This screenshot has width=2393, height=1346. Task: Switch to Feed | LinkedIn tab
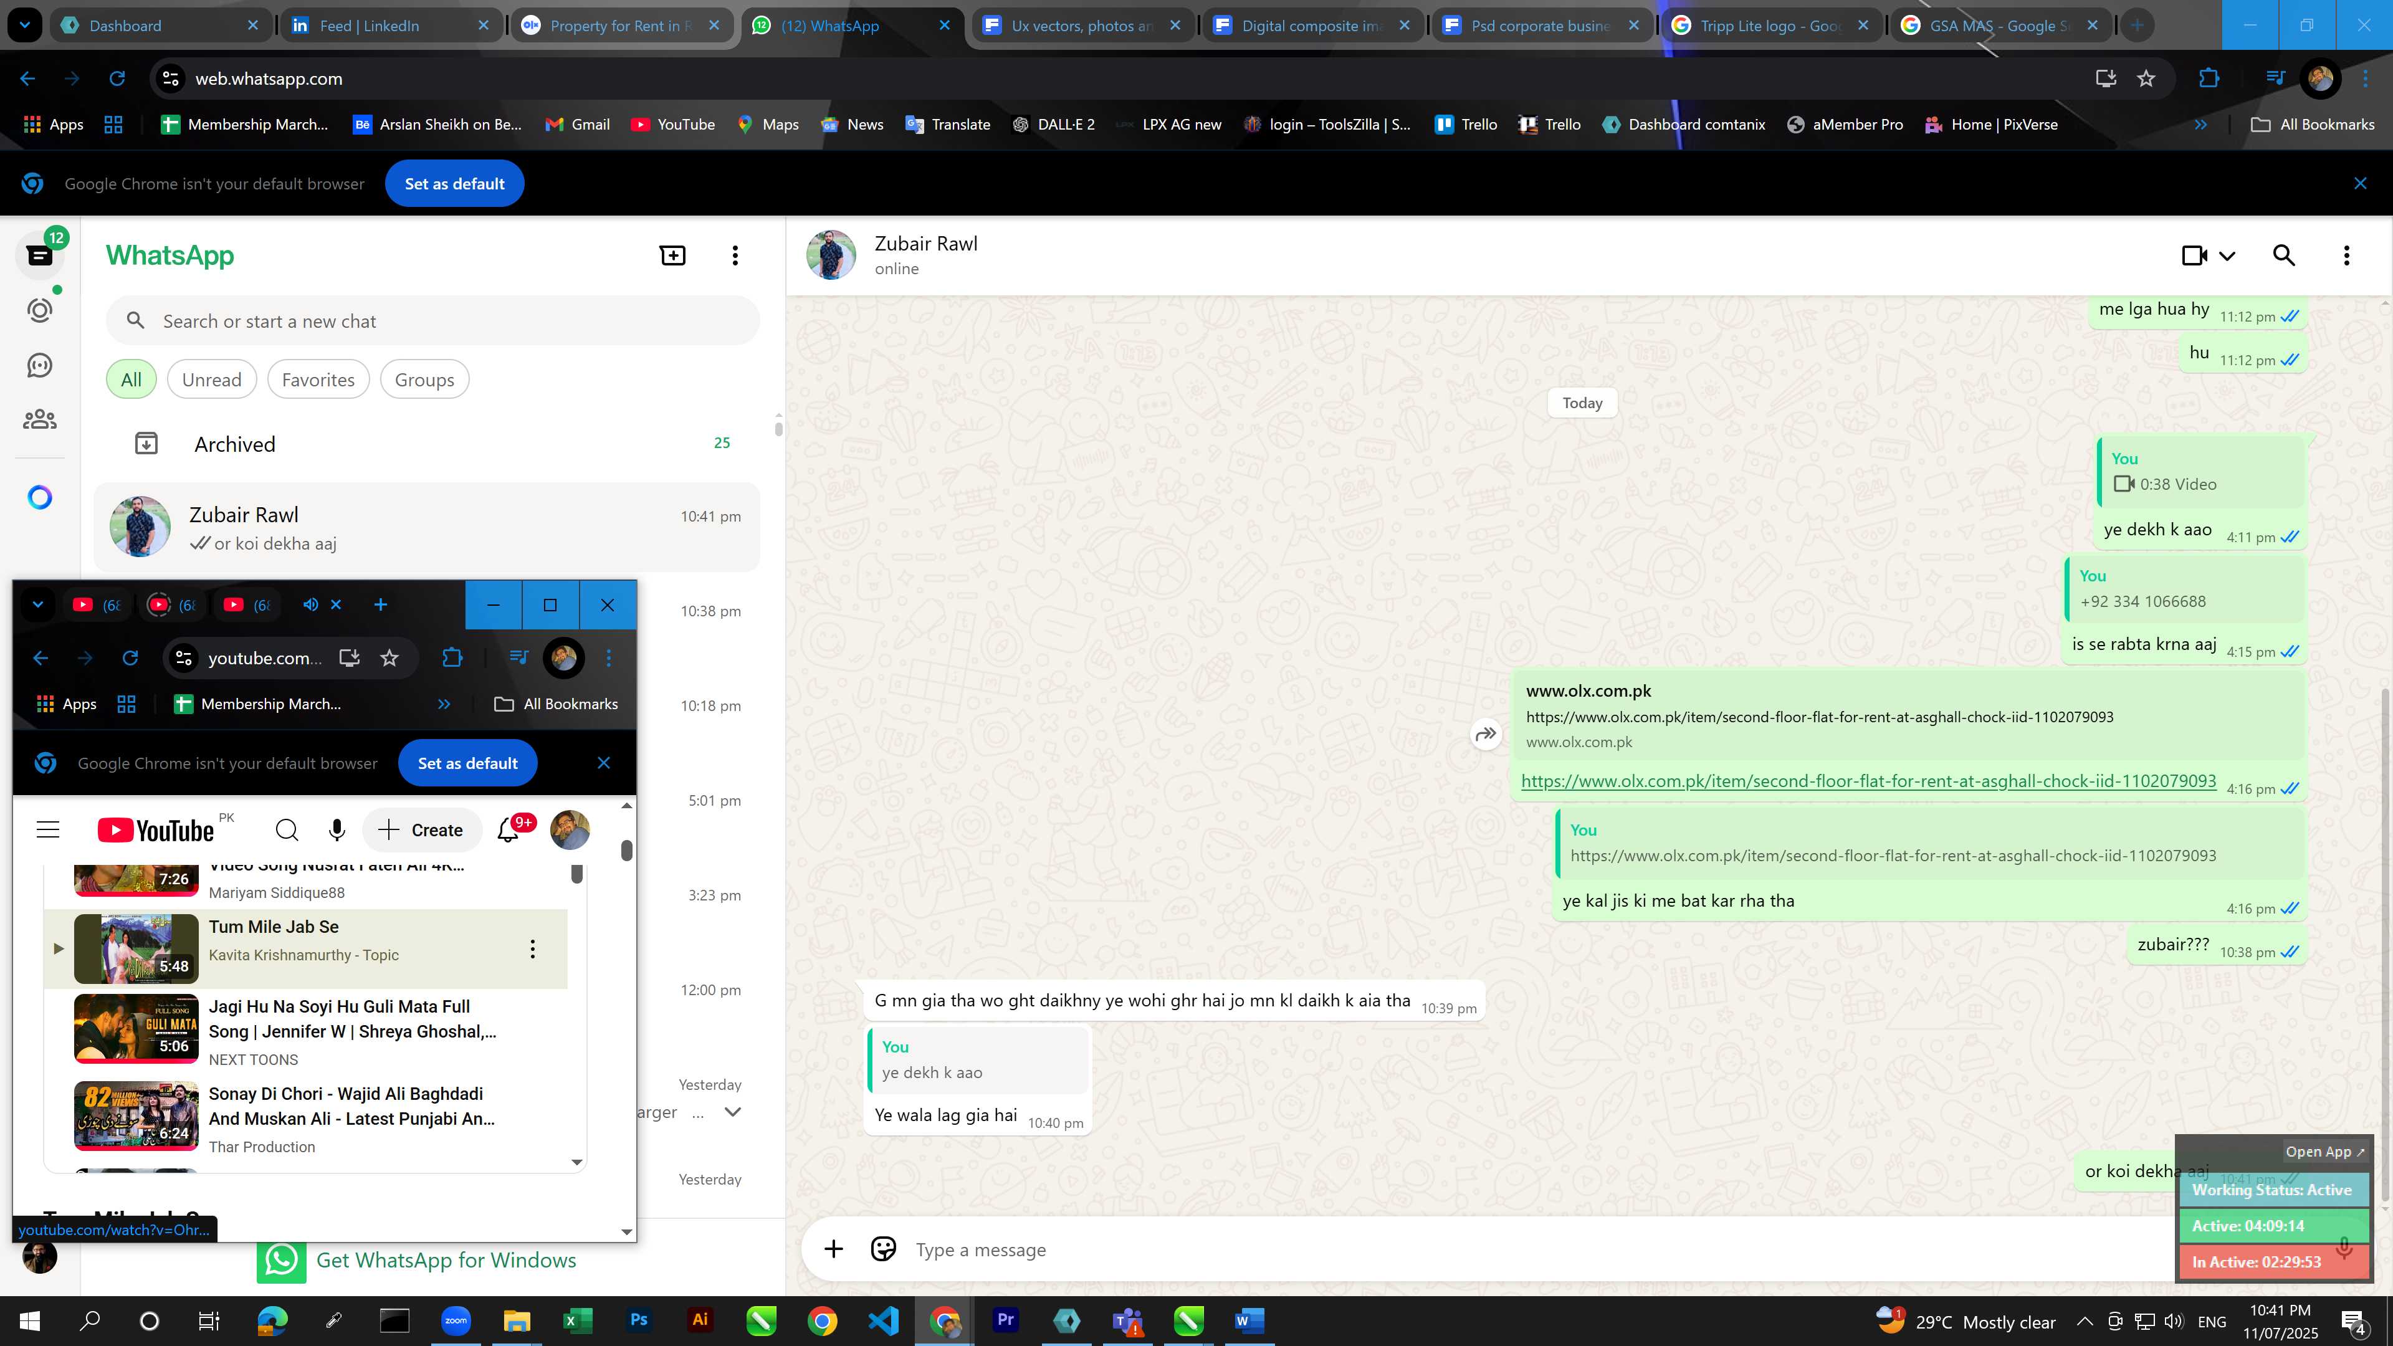pos(390,26)
